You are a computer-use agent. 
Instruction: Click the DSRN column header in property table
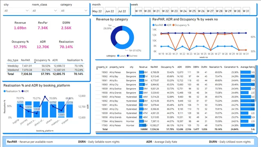coord(188,67)
